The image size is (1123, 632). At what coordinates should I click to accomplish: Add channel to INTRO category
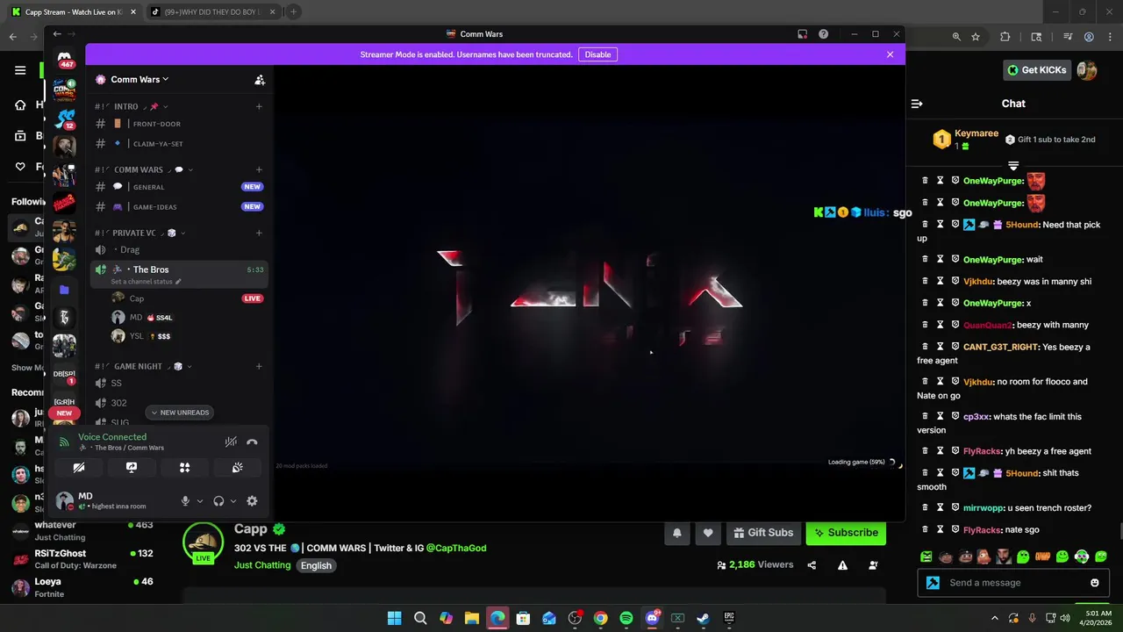[x=259, y=106]
